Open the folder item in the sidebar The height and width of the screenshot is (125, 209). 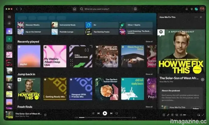(x=9, y=47)
